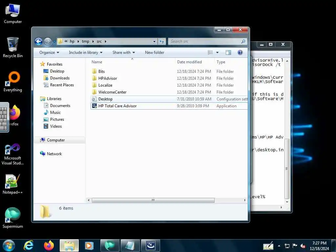336x252 pixels.
Task: Open the Documents library
Action: (x=60, y=105)
